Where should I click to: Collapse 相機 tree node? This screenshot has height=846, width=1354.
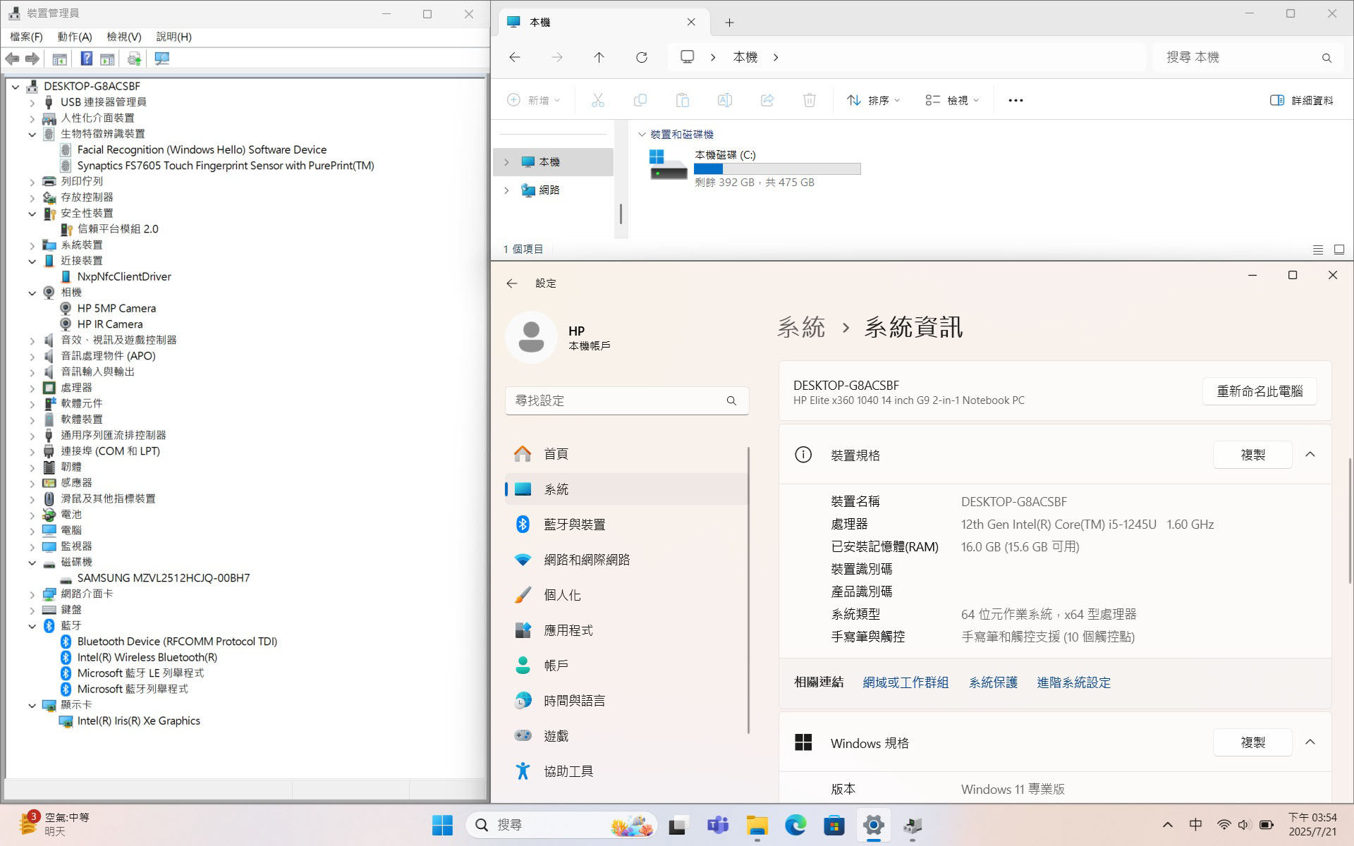coord(32,293)
